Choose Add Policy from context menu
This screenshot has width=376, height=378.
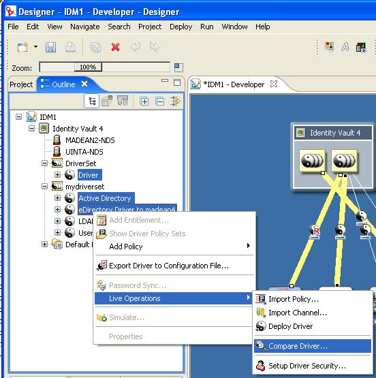(x=174, y=247)
